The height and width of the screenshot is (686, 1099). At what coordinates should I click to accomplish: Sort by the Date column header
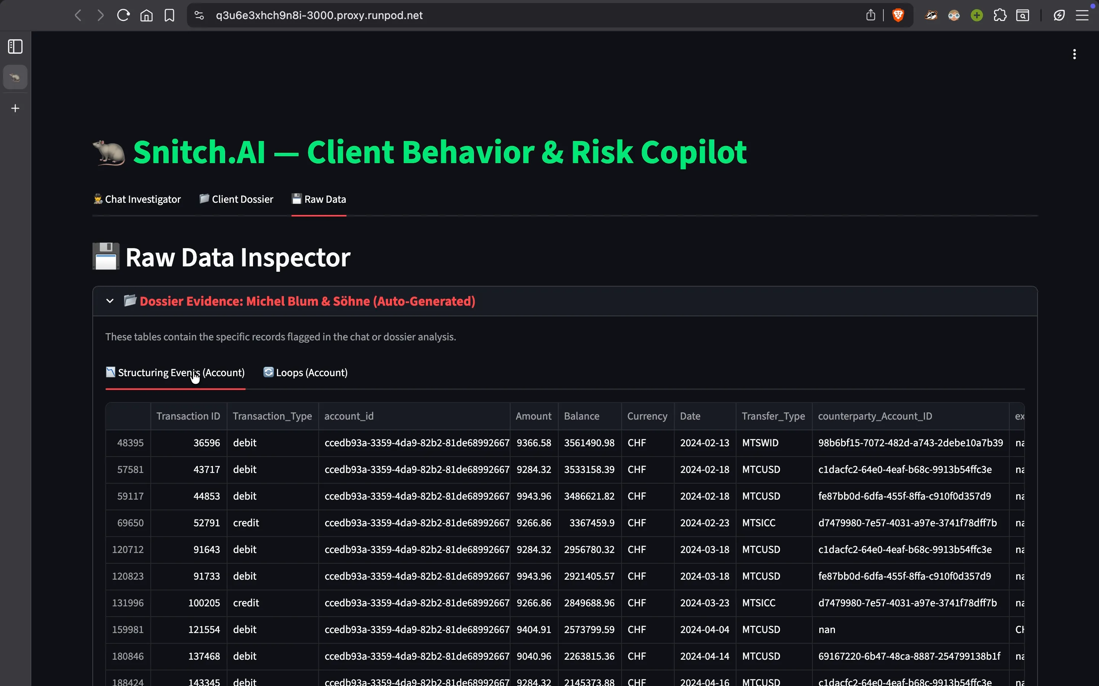(x=690, y=416)
